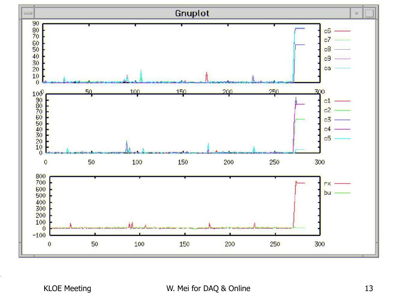Screen dimensions: 397x298
Task: Click the 700 y-axis label of bottom plot
Action: click(40, 182)
